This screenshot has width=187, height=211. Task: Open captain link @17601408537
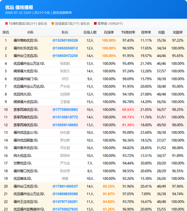coord(65,187)
